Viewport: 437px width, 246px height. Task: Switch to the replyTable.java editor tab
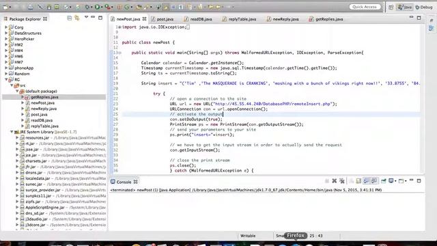[x=240, y=19]
